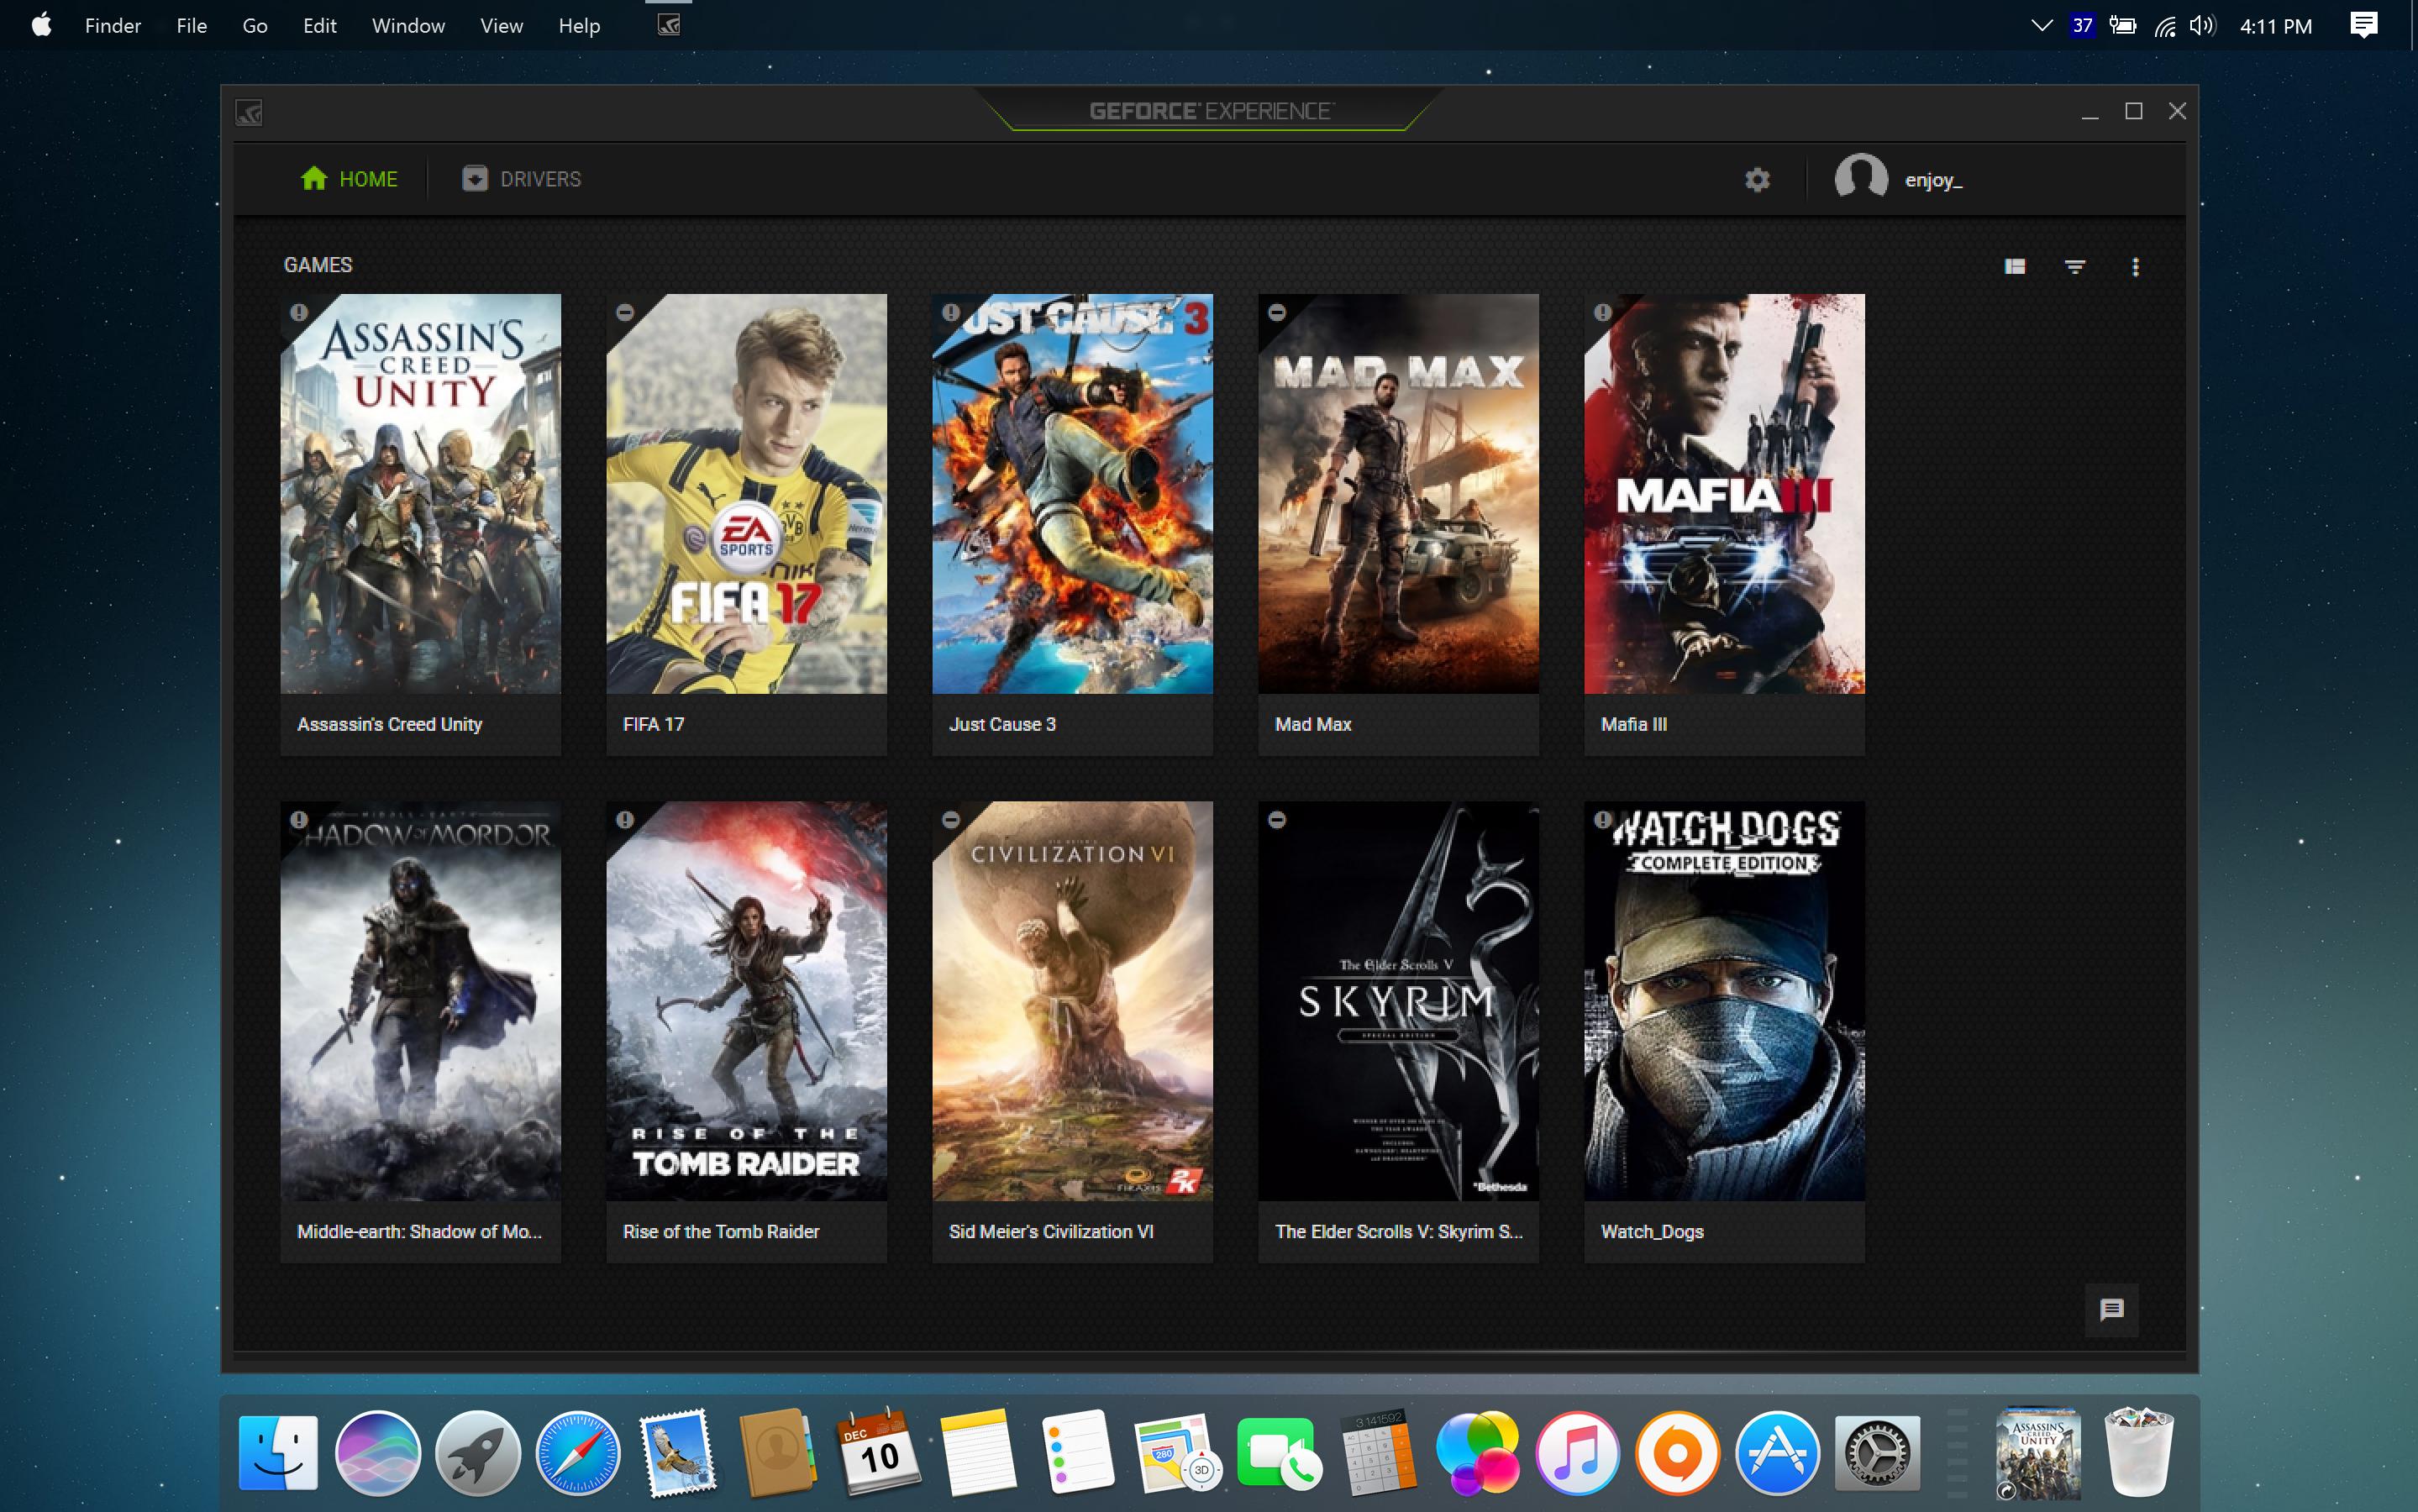Open the Calendar icon showing Dec 10
Screen dimensions: 2418x1512
[x=878, y=1453]
